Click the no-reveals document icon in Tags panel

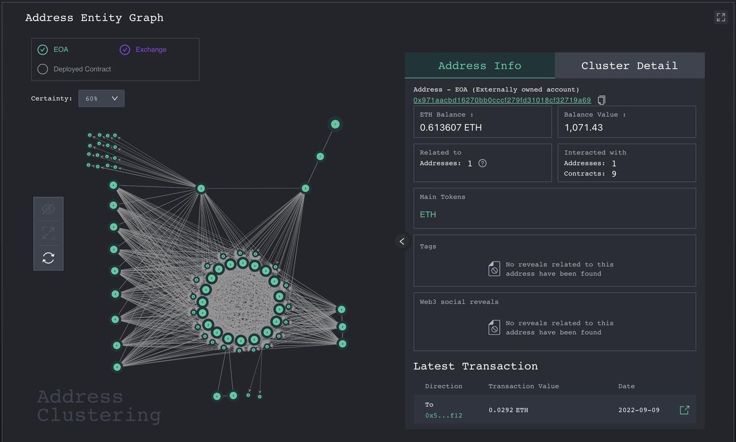point(494,269)
